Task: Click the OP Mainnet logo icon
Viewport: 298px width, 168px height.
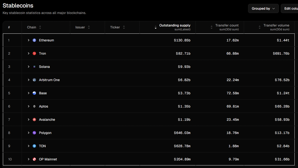Action: click(x=34, y=159)
